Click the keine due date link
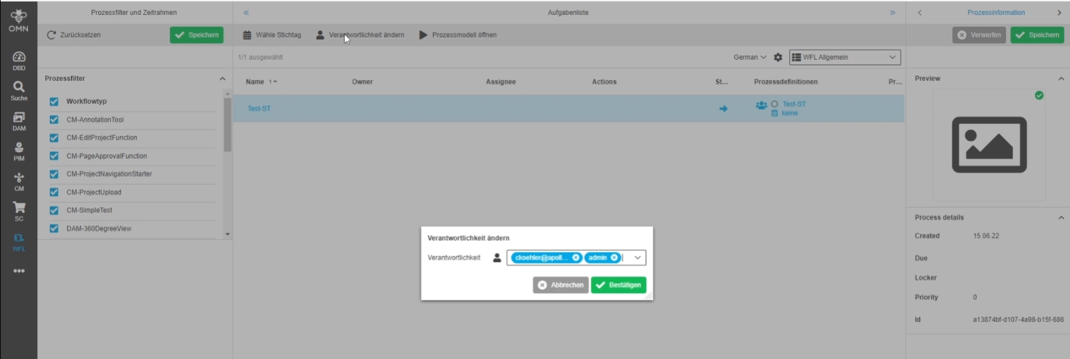Screen dimensions: 1070x359 point(790,113)
